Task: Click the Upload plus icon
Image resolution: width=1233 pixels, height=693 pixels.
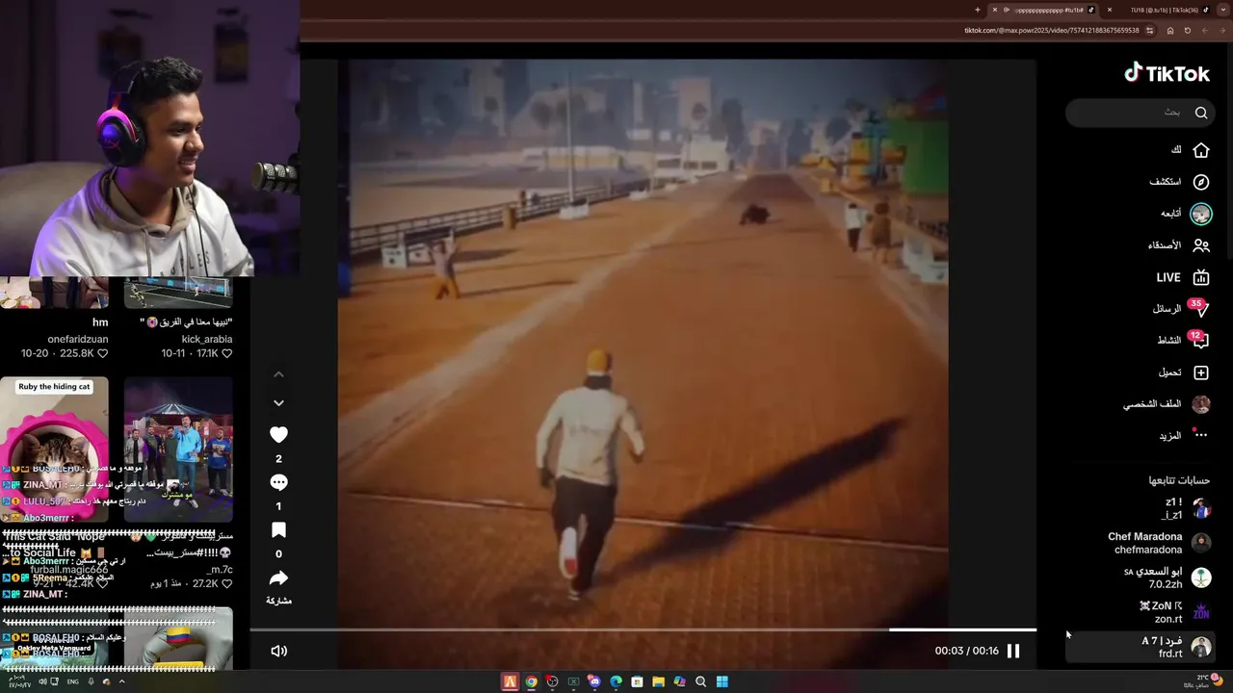Action: (x=1201, y=372)
